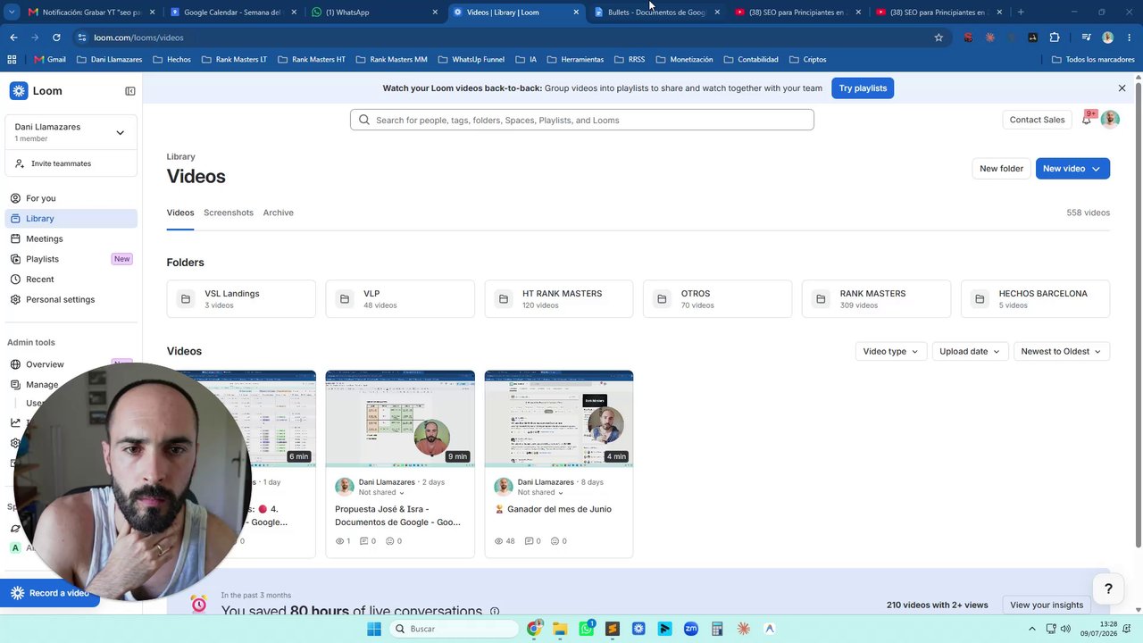
Task: Open the Loom account avatar beside the bell
Action: click(x=1110, y=120)
